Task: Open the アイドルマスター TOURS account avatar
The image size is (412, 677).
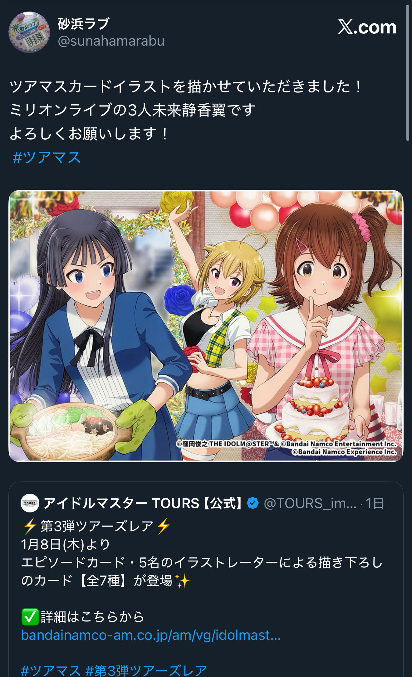Action: point(30,503)
